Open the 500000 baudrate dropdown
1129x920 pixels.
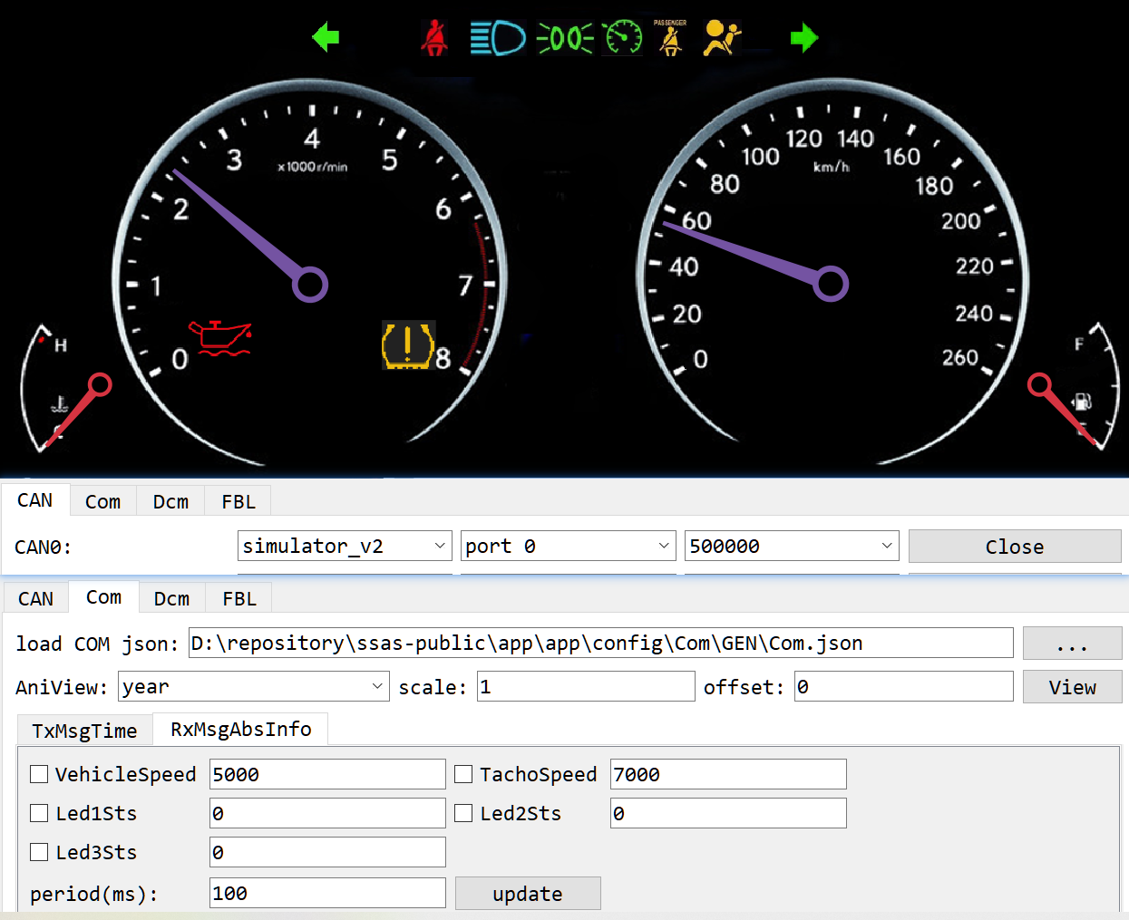tap(792, 546)
